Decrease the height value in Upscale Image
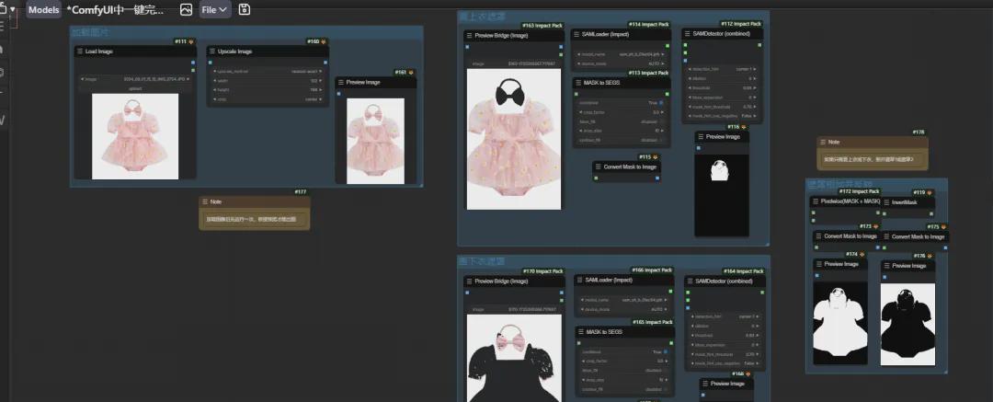 [215, 89]
